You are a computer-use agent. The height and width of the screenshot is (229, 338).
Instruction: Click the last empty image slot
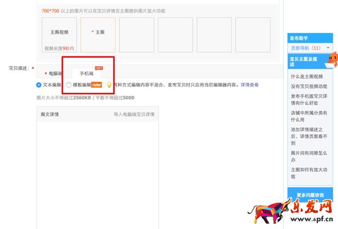252,35
